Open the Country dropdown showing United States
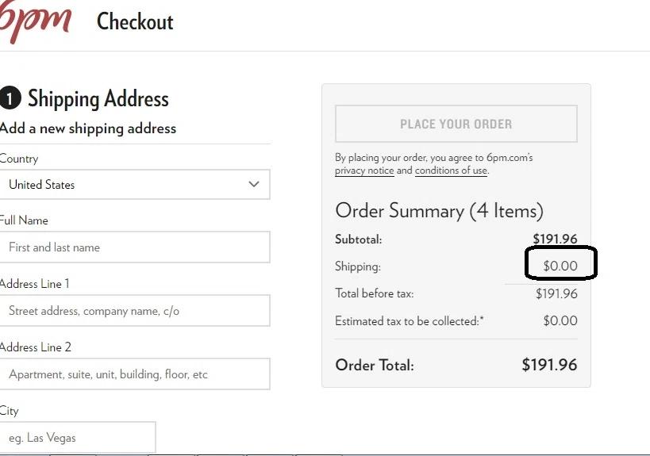 click(134, 185)
